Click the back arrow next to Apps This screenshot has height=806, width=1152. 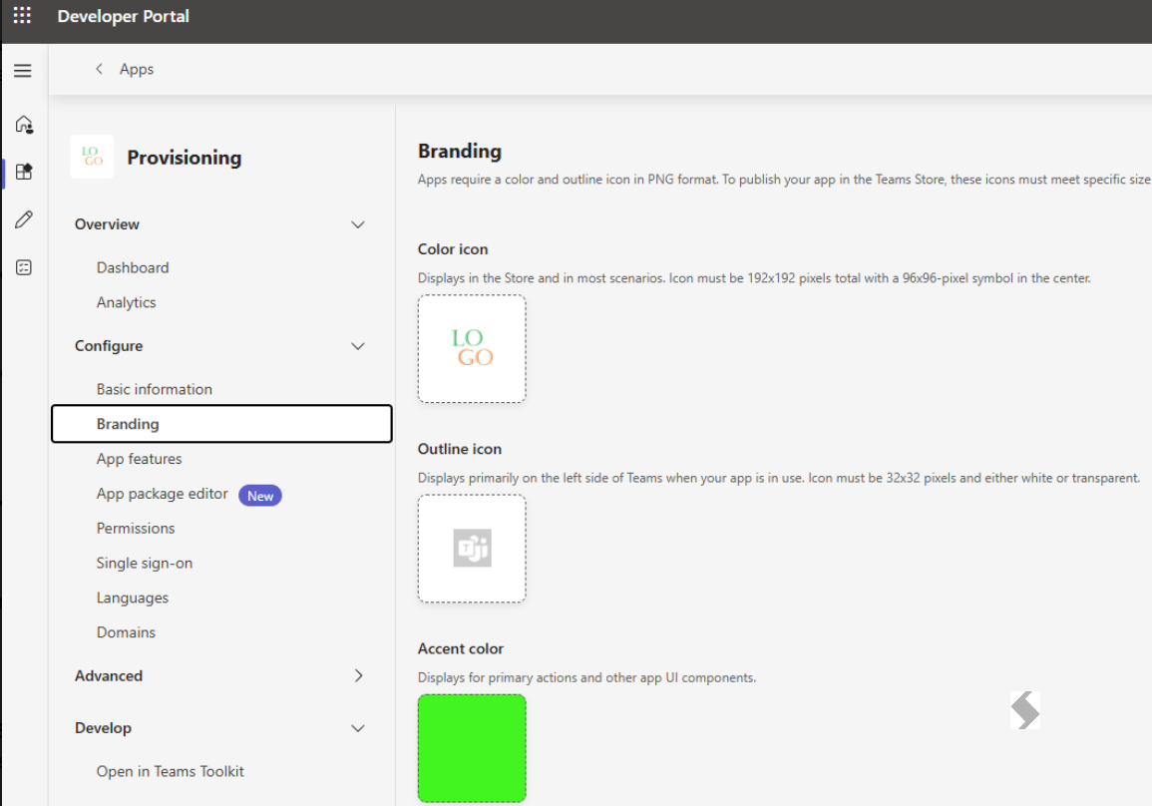pyautogui.click(x=99, y=68)
